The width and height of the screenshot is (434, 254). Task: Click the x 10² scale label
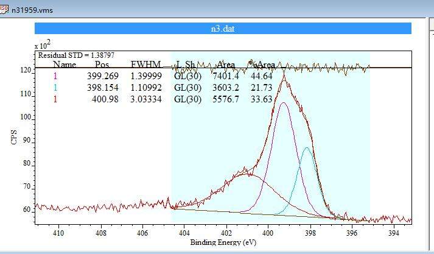(x=43, y=44)
